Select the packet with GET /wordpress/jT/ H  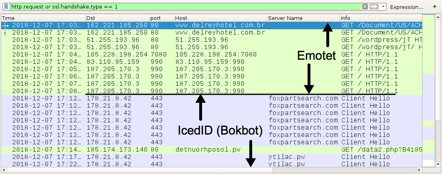pos(212,47)
